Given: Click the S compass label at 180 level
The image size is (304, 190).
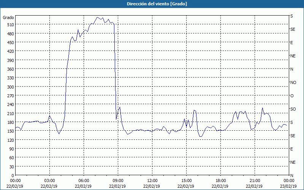Looking at the screenshot, I should [291, 122].
